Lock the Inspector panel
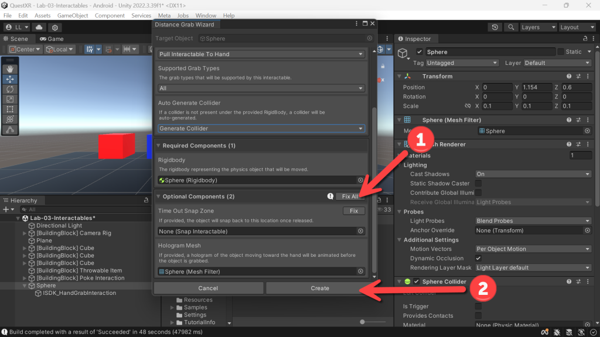Screen dimensions: 600x337 (585, 39)
